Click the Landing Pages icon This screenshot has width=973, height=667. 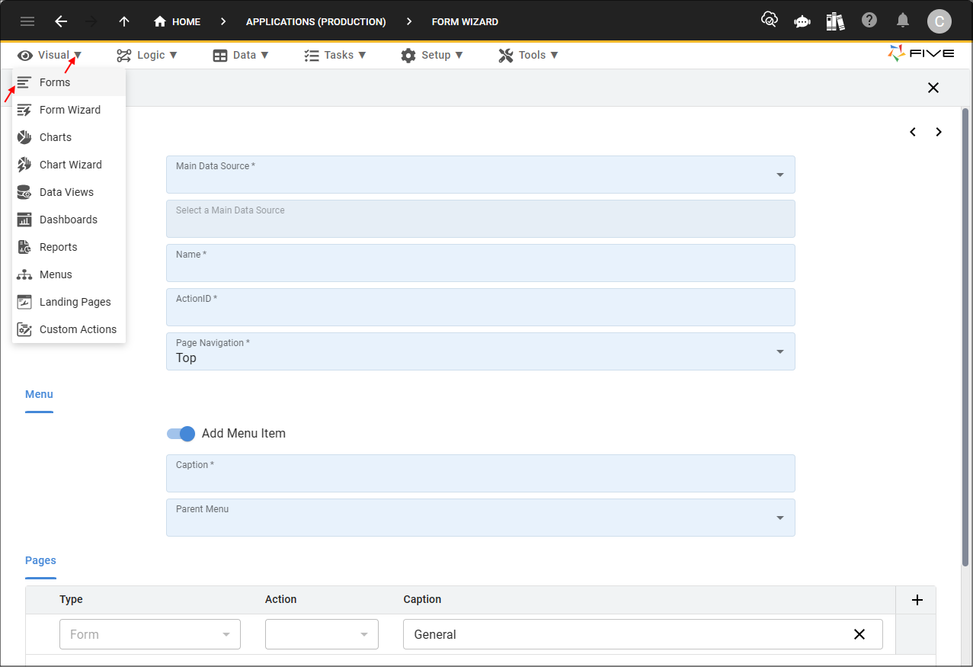point(24,302)
